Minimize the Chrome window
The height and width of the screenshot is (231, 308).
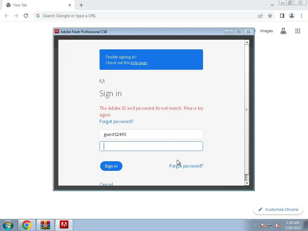pos(283,3)
